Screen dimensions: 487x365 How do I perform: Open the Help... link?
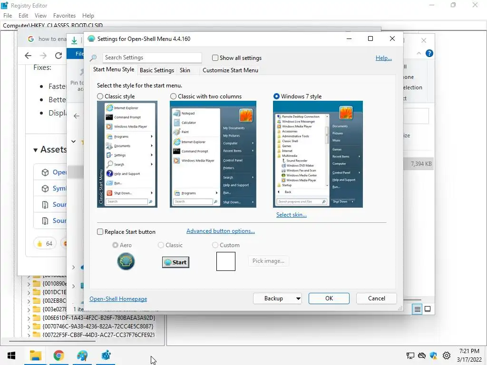[384, 58]
